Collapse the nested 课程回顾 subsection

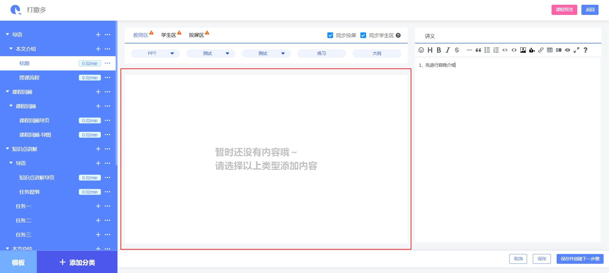[x=11, y=106]
